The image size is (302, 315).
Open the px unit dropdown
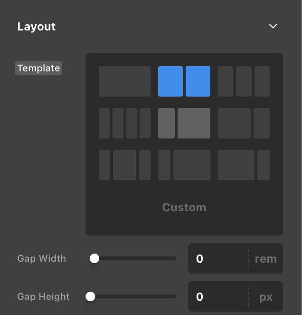265,297
